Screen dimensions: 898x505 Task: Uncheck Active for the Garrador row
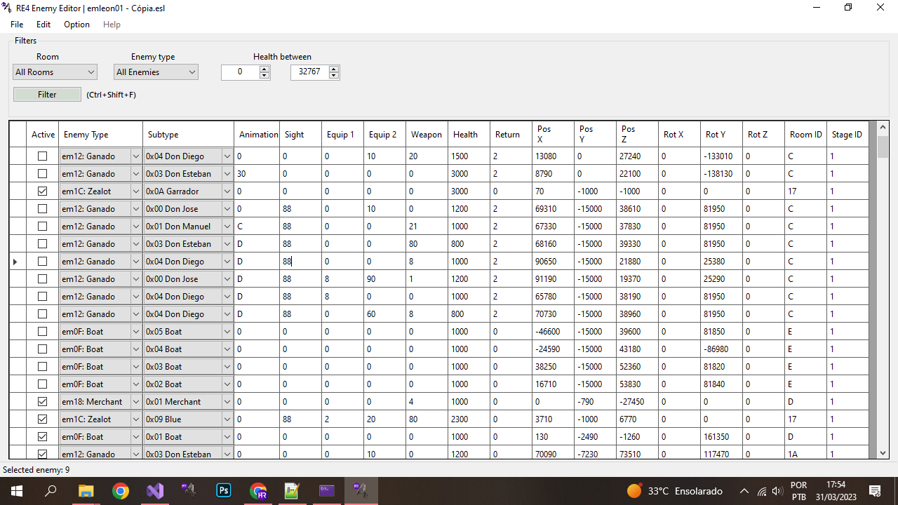pyautogui.click(x=43, y=191)
